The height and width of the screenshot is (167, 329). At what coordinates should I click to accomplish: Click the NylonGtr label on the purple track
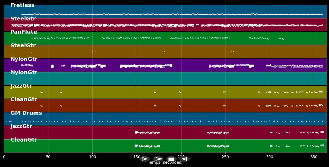pos(24,59)
